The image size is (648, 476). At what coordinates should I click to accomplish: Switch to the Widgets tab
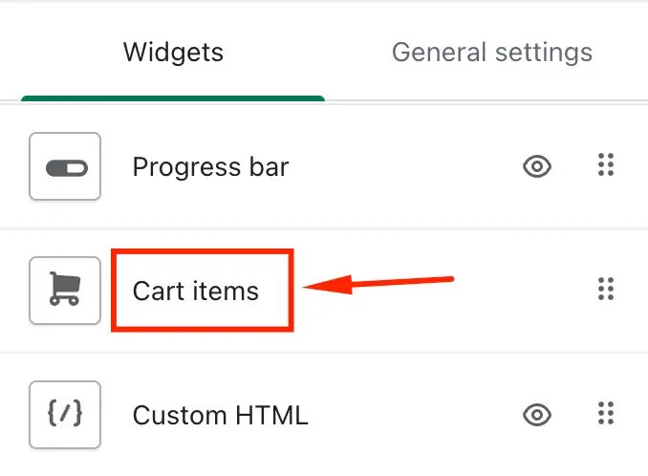coord(173,53)
